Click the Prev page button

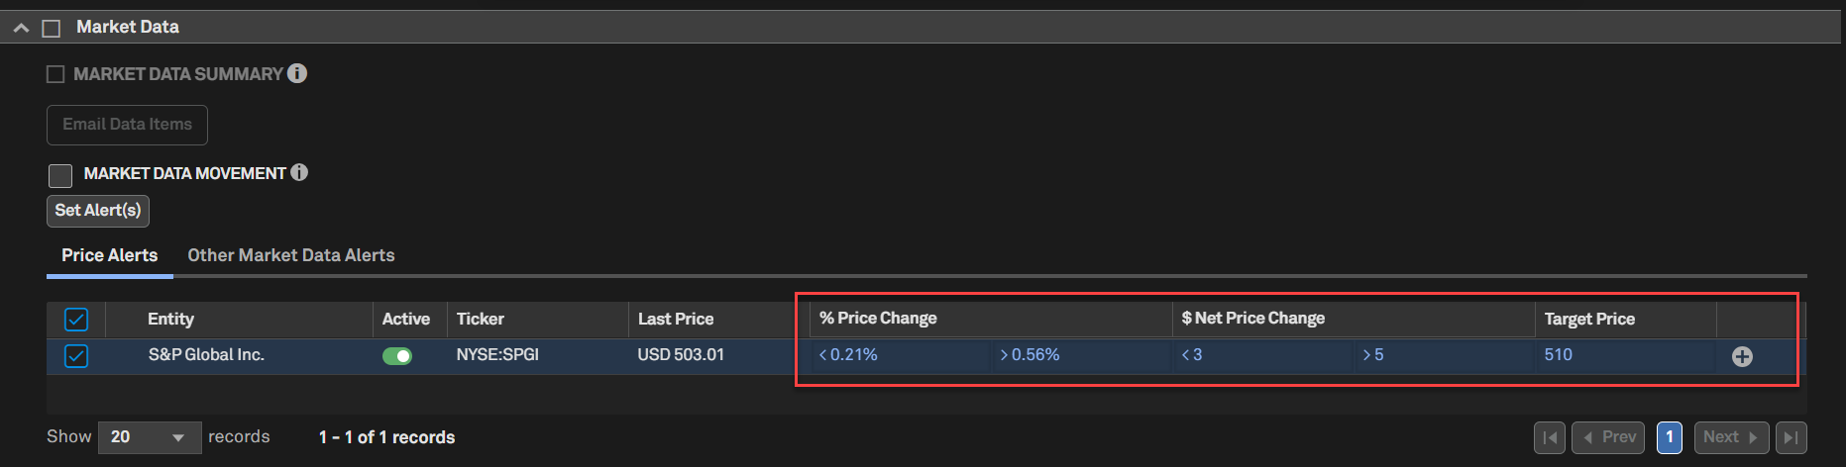[1608, 437]
